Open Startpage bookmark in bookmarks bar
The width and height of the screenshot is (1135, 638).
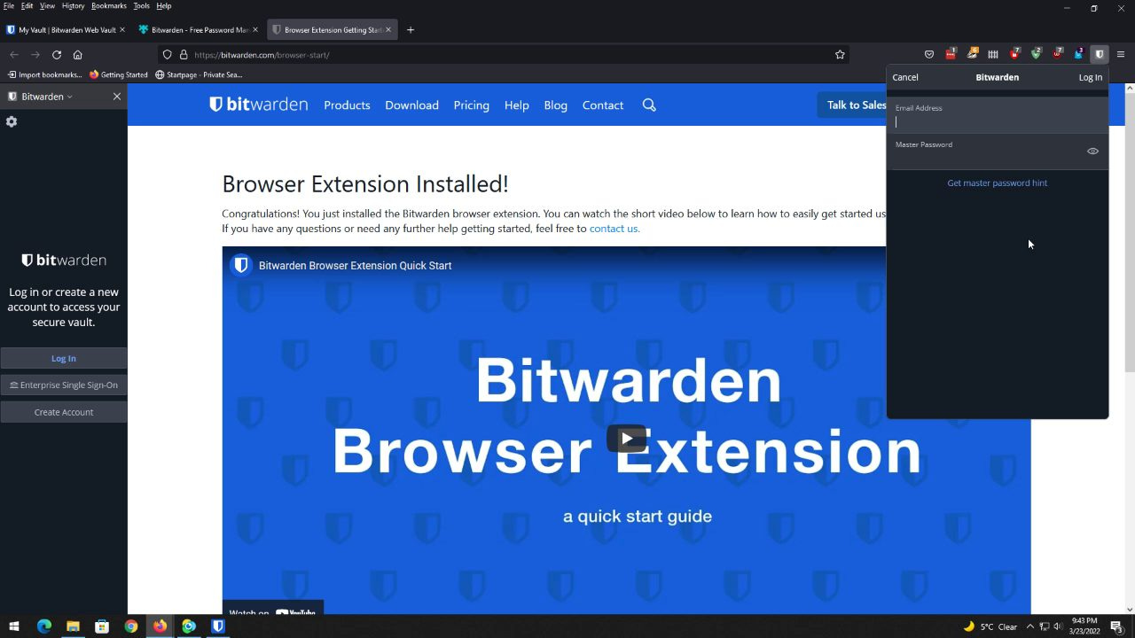coord(199,74)
